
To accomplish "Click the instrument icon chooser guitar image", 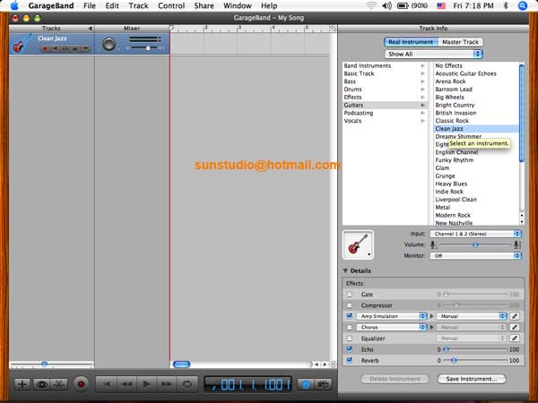I will click(x=358, y=244).
